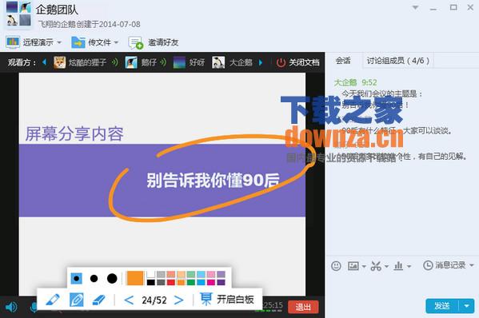Viewport: 479px width, 318px height.
Task: Click the send file folder icon
Action: coord(78,42)
